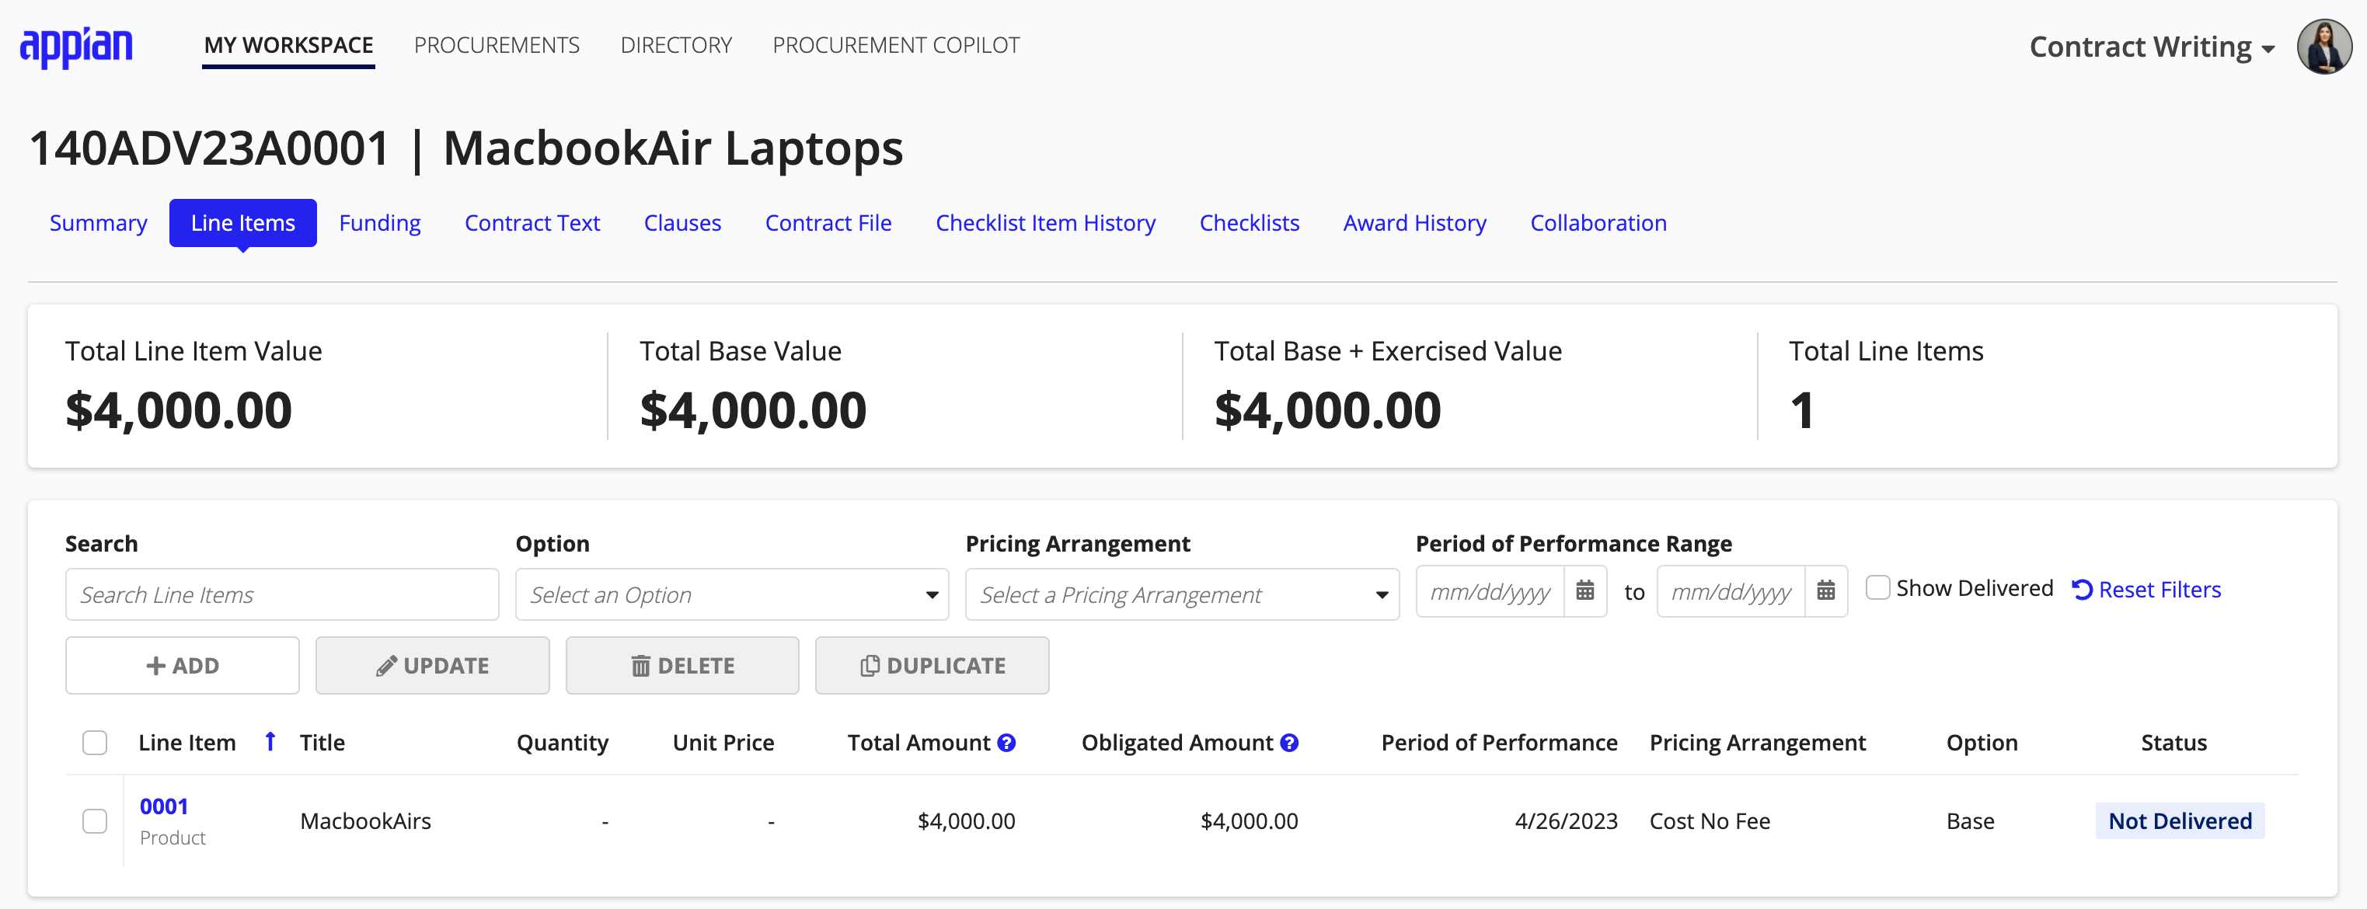This screenshot has height=909, width=2367.
Task: Click the Line Item sort arrow
Action: click(270, 741)
